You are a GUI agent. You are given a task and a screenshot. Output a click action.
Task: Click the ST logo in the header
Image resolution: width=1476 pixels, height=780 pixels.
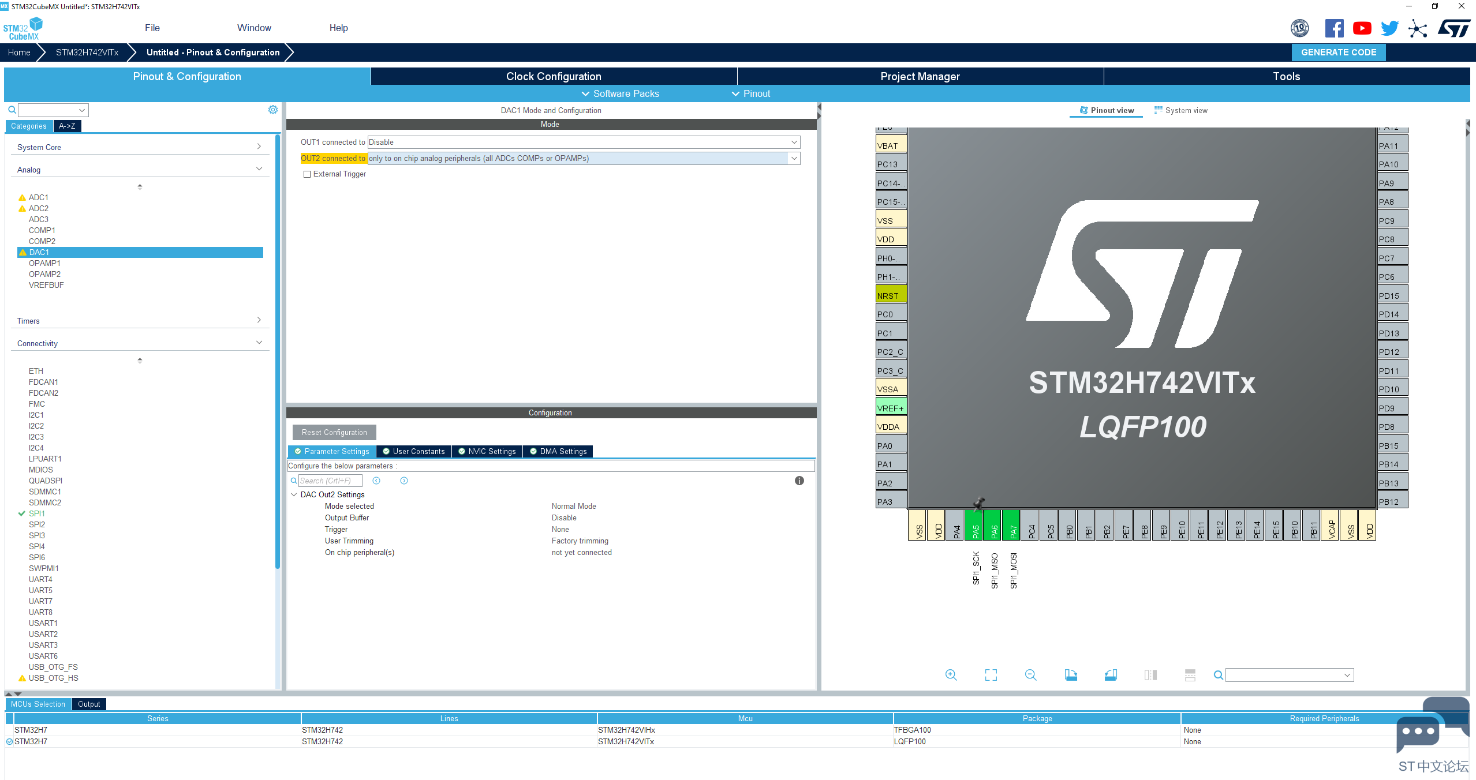[x=1453, y=28]
